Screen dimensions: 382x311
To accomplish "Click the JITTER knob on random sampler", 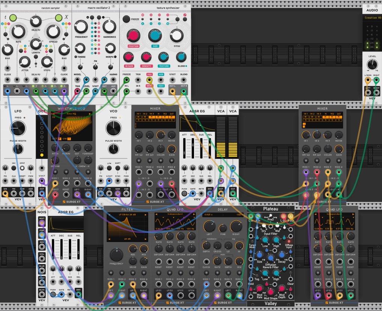I will [25, 62].
